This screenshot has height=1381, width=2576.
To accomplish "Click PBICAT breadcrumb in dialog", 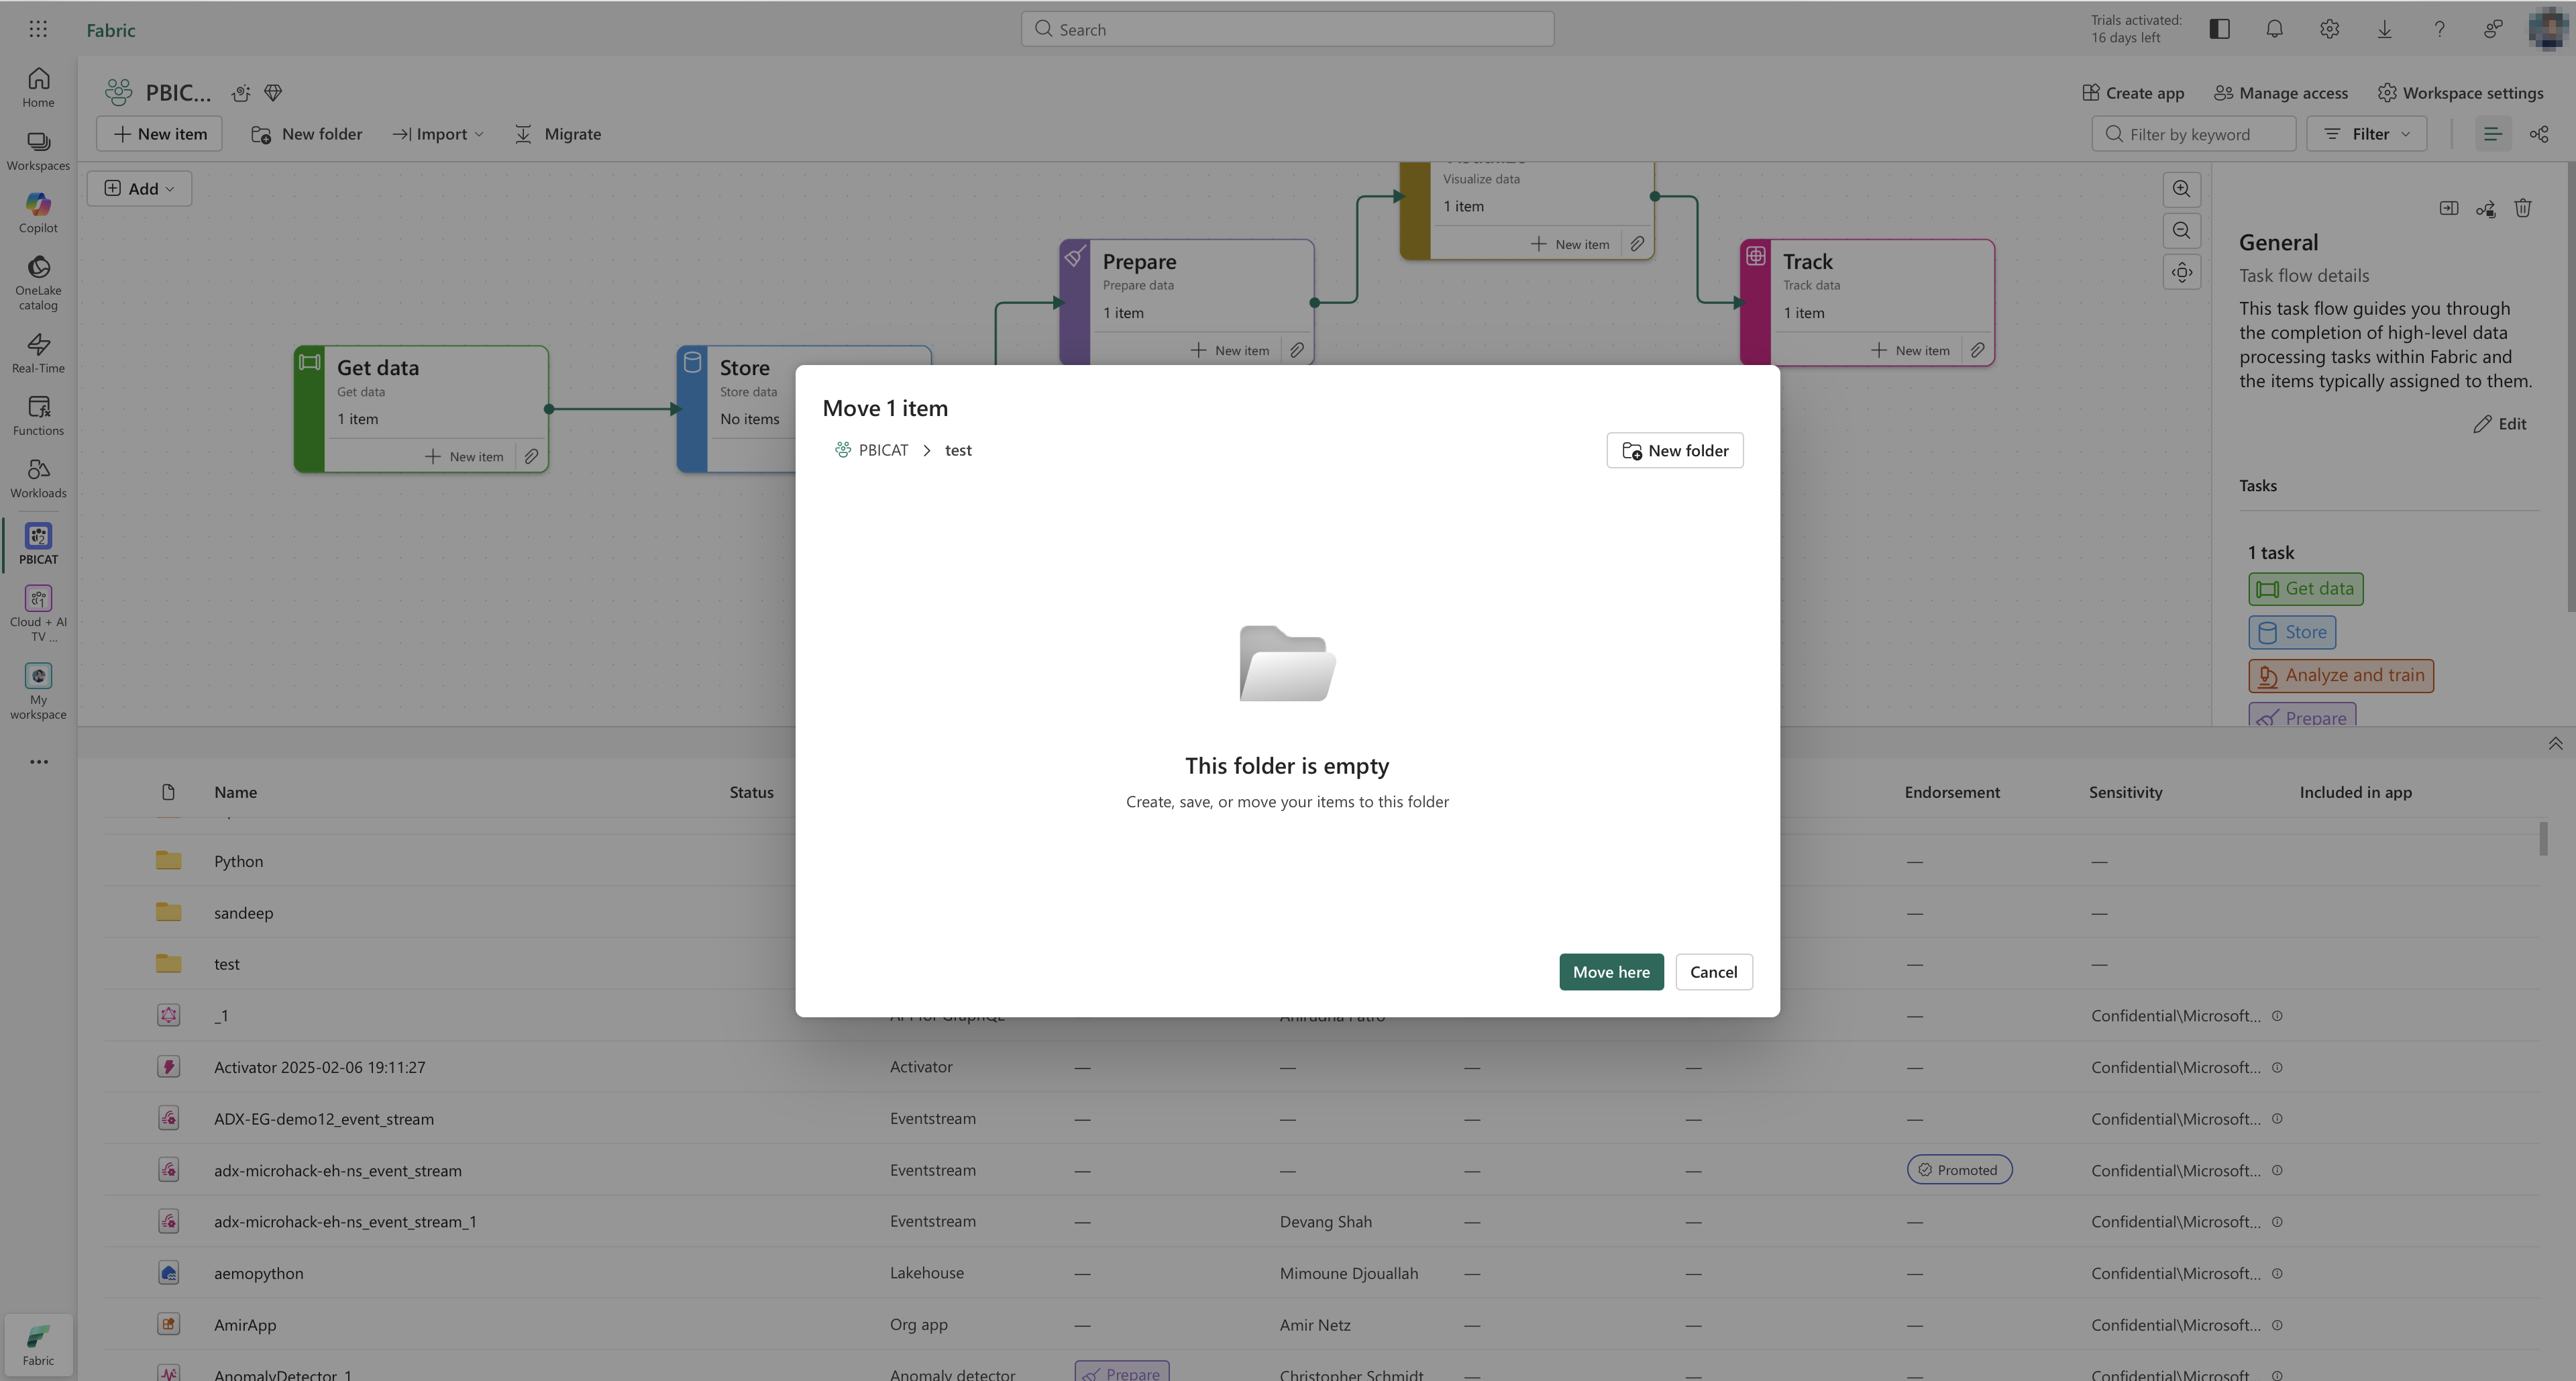I will click(872, 450).
